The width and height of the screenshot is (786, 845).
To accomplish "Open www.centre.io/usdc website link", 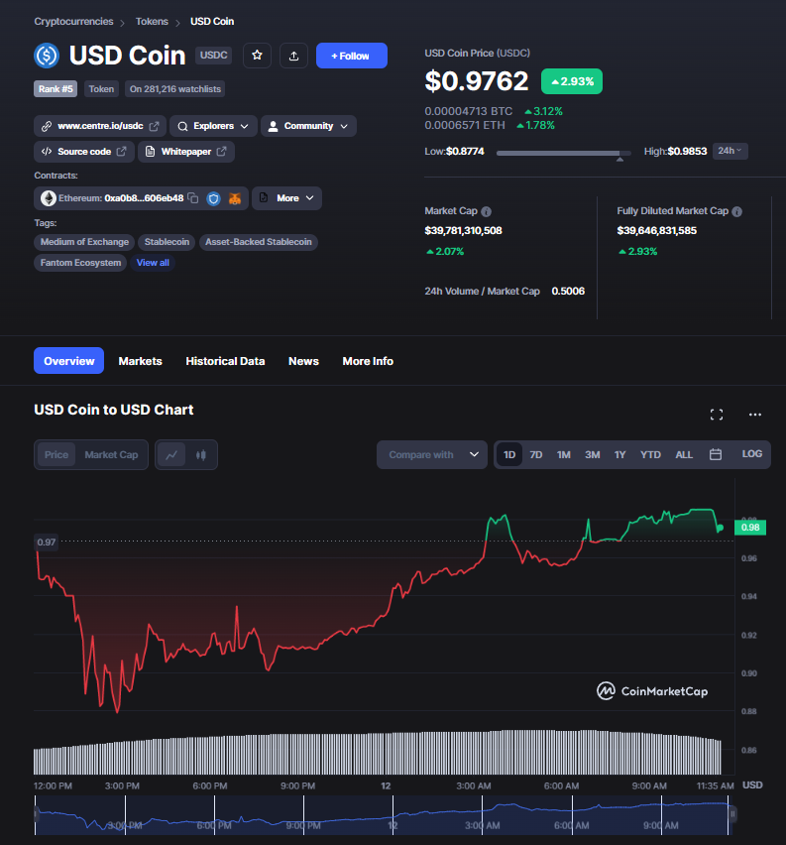I will click(x=100, y=126).
